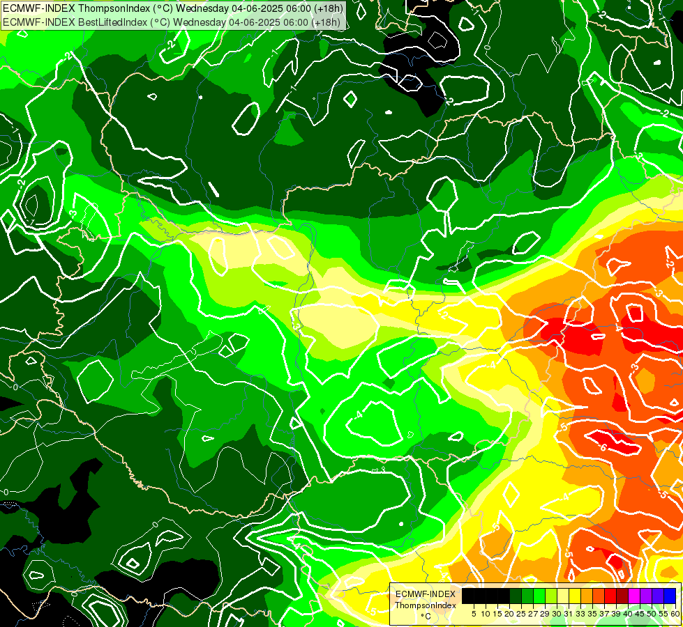
Task: Click the ThompsonIndex title line in header
Action: coord(173,8)
